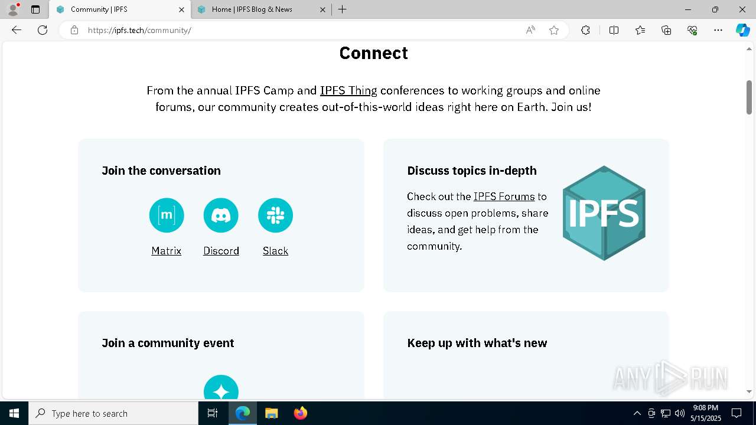
Task: Click Discuss topics in-depth heading
Action: pos(472,171)
